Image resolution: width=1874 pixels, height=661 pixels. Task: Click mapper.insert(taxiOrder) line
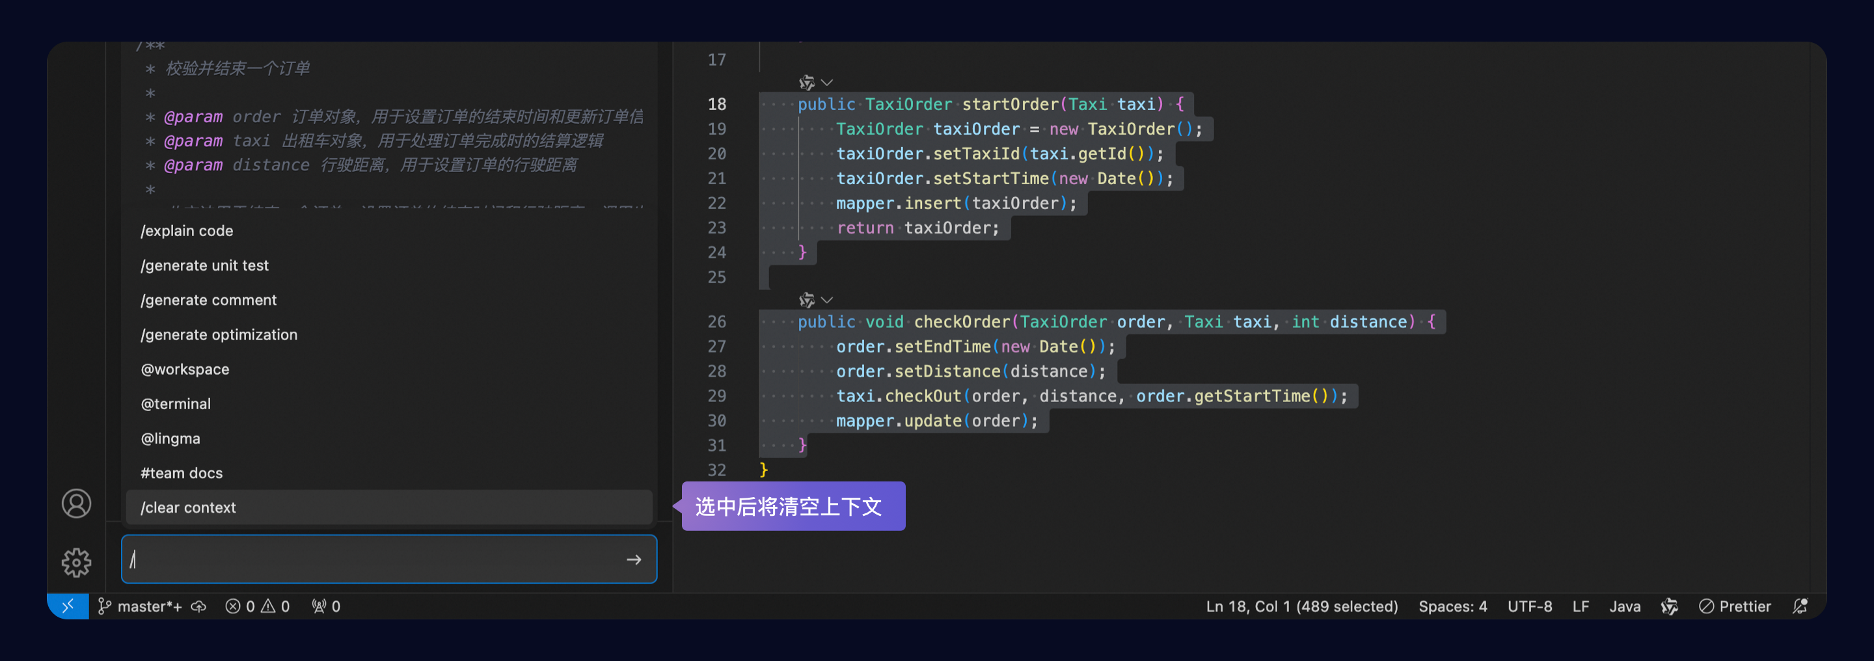[x=956, y=203]
